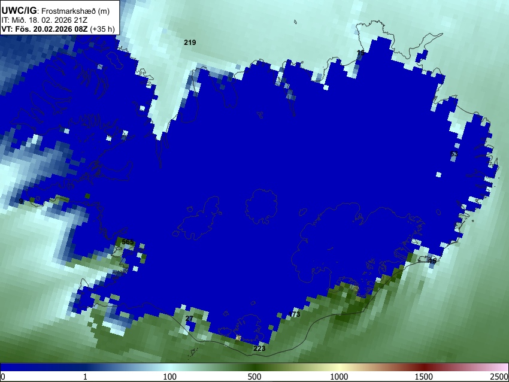Screen dimensions: 509x382
Task: Click the 'IT: Mið. 18. 02. 2026 21Z' line
Action: click(x=44, y=20)
